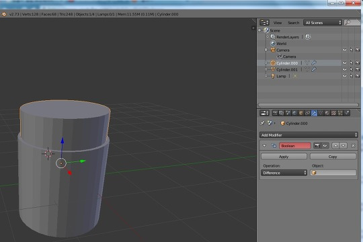Click the cylinder top face in viewport
The height and width of the screenshot is (242, 363).
[65, 110]
